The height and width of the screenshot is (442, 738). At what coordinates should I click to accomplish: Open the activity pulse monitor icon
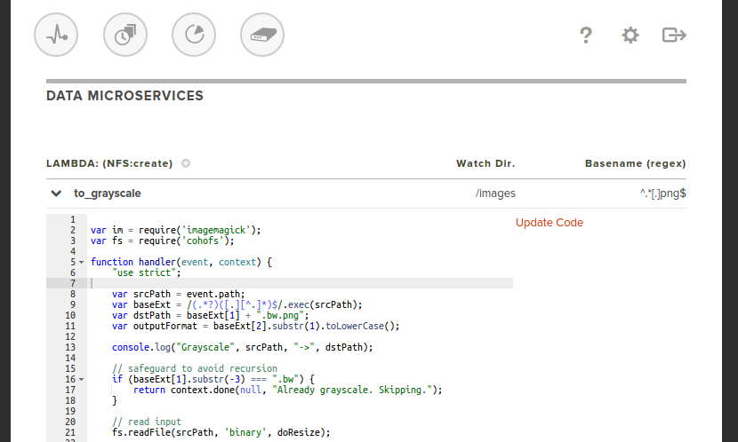(x=56, y=35)
